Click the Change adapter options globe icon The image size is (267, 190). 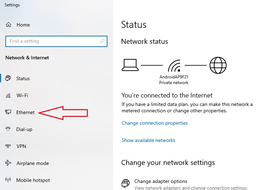click(126, 183)
